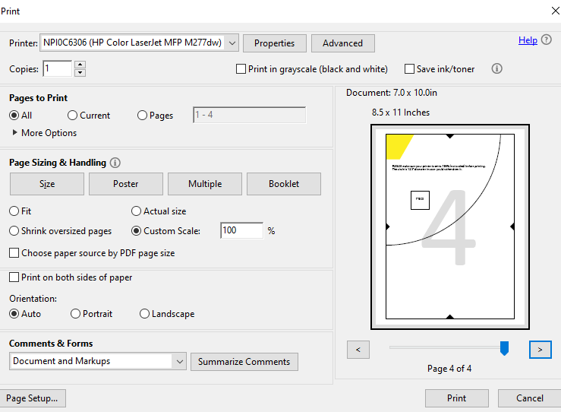The image size is (561, 412).
Task: Click the Print button
Action: pos(456,398)
